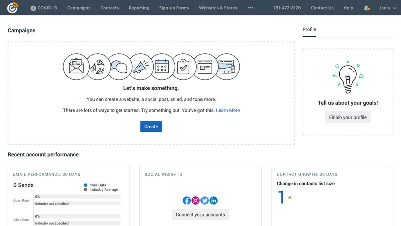The height and width of the screenshot is (226, 401).
Task: Click the email envelope campaign icon
Action: (x=76, y=67)
